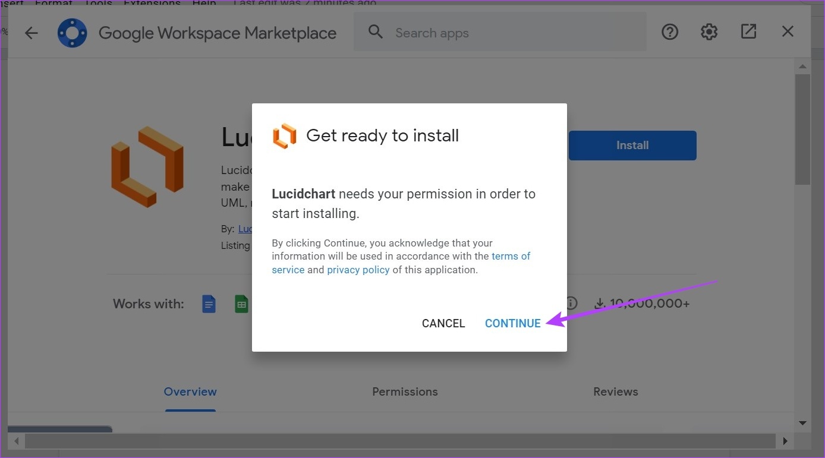Click the horizontal scrollbar left arrow

16,441
